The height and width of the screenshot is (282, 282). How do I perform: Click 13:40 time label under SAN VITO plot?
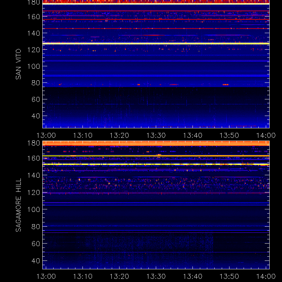point(193,135)
